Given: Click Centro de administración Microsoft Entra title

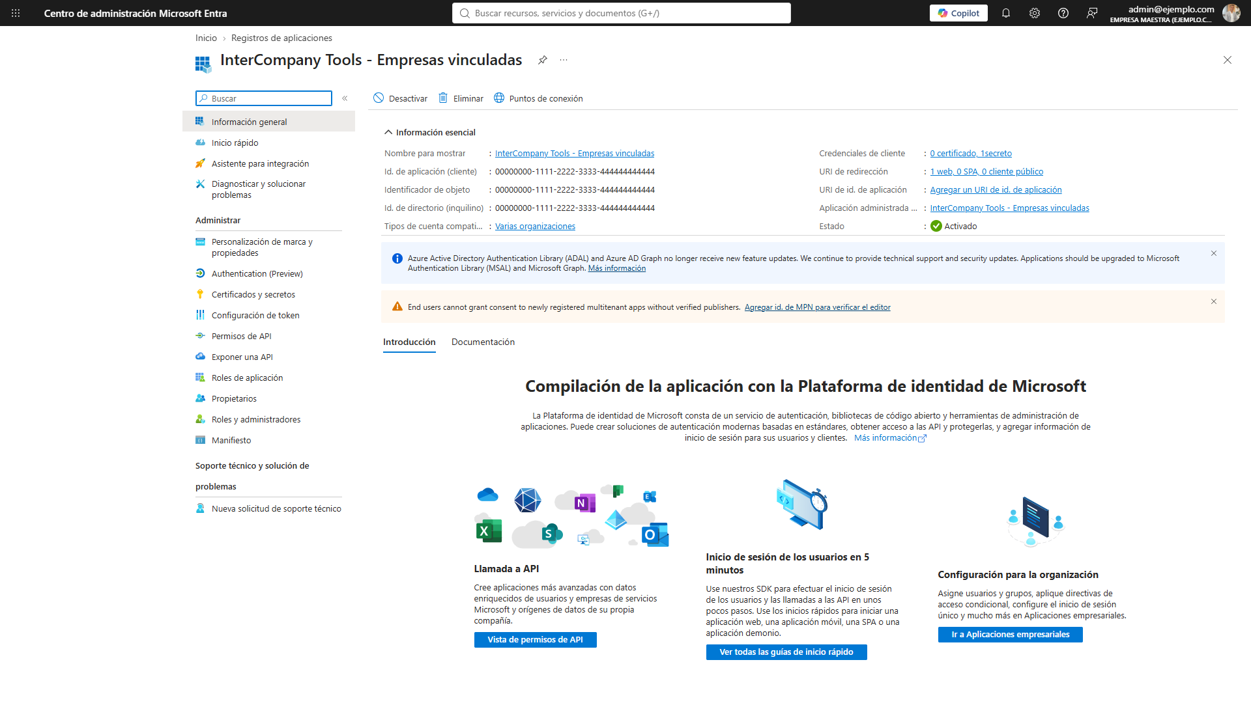Looking at the screenshot, I should [136, 13].
